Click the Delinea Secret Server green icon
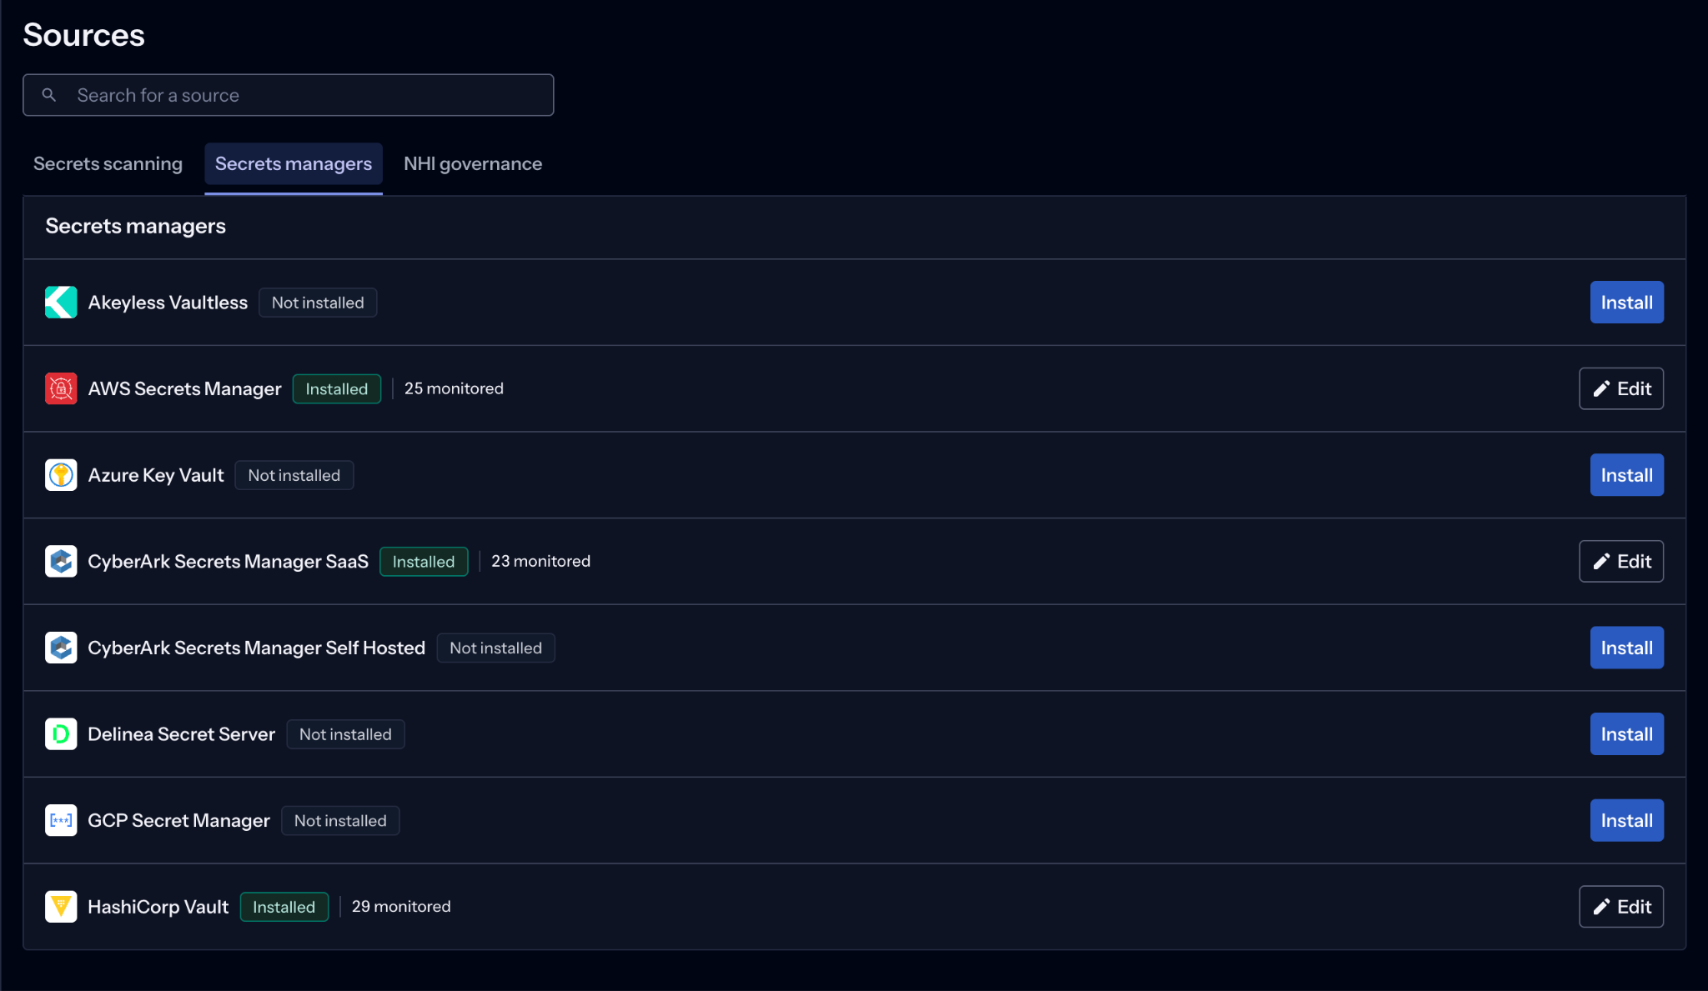The height and width of the screenshot is (991, 1708). click(61, 734)
